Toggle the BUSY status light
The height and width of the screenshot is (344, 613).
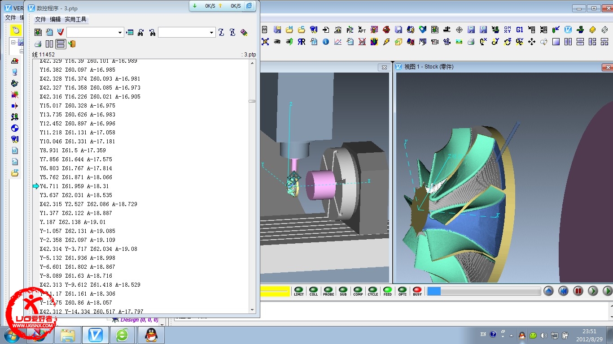[417, 291]
